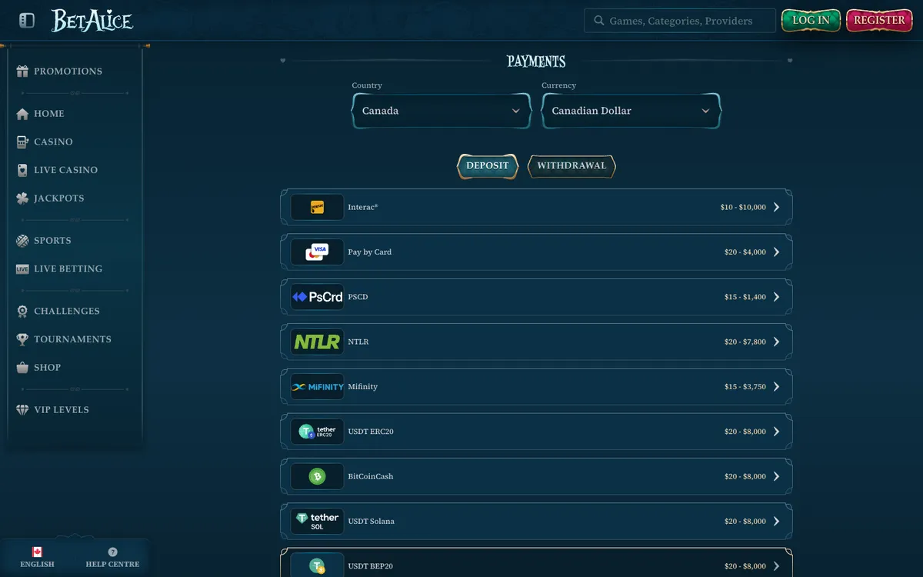
Task: Expand the PSCD row chevron
Action: pos(777,297)
